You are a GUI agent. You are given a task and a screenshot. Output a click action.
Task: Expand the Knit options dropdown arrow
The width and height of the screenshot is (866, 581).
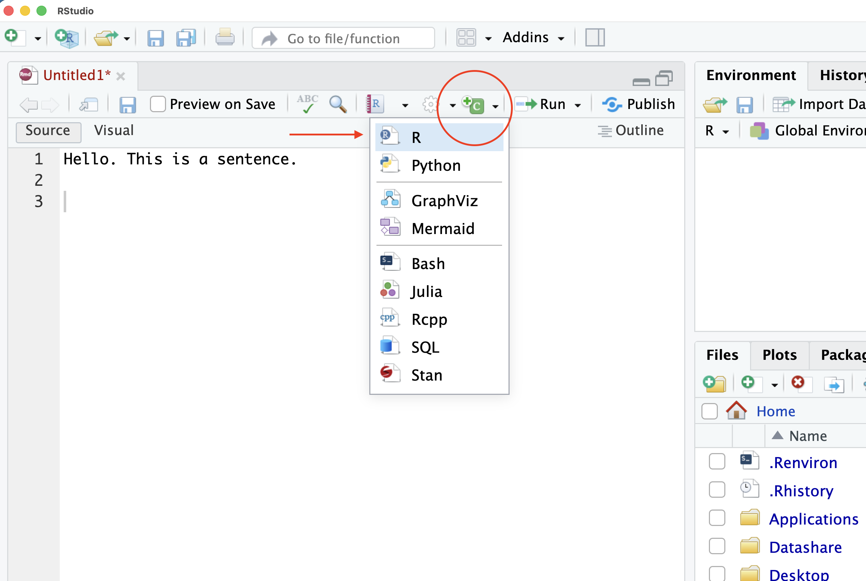[x=405, y=106]
